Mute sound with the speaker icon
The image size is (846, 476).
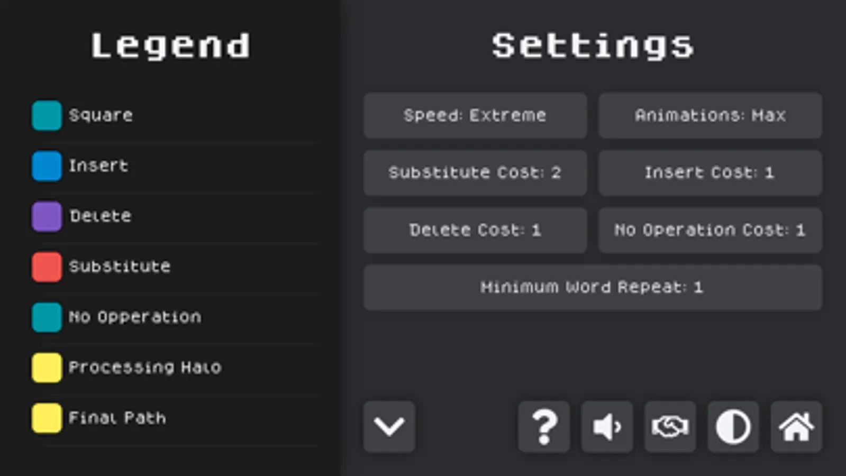[x=607, y=426]
